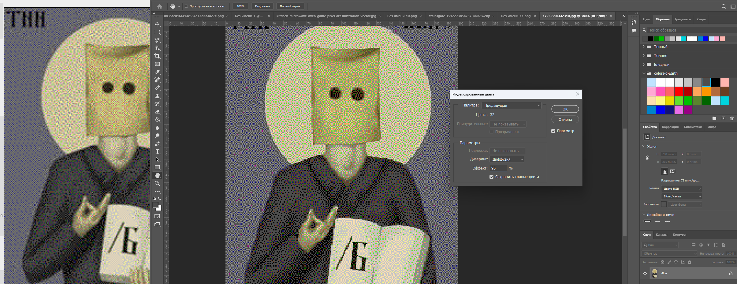Viewport: 737px width, 284px height.
Task: Select the Spot Healing Brush tool
Action: (157, 80)
